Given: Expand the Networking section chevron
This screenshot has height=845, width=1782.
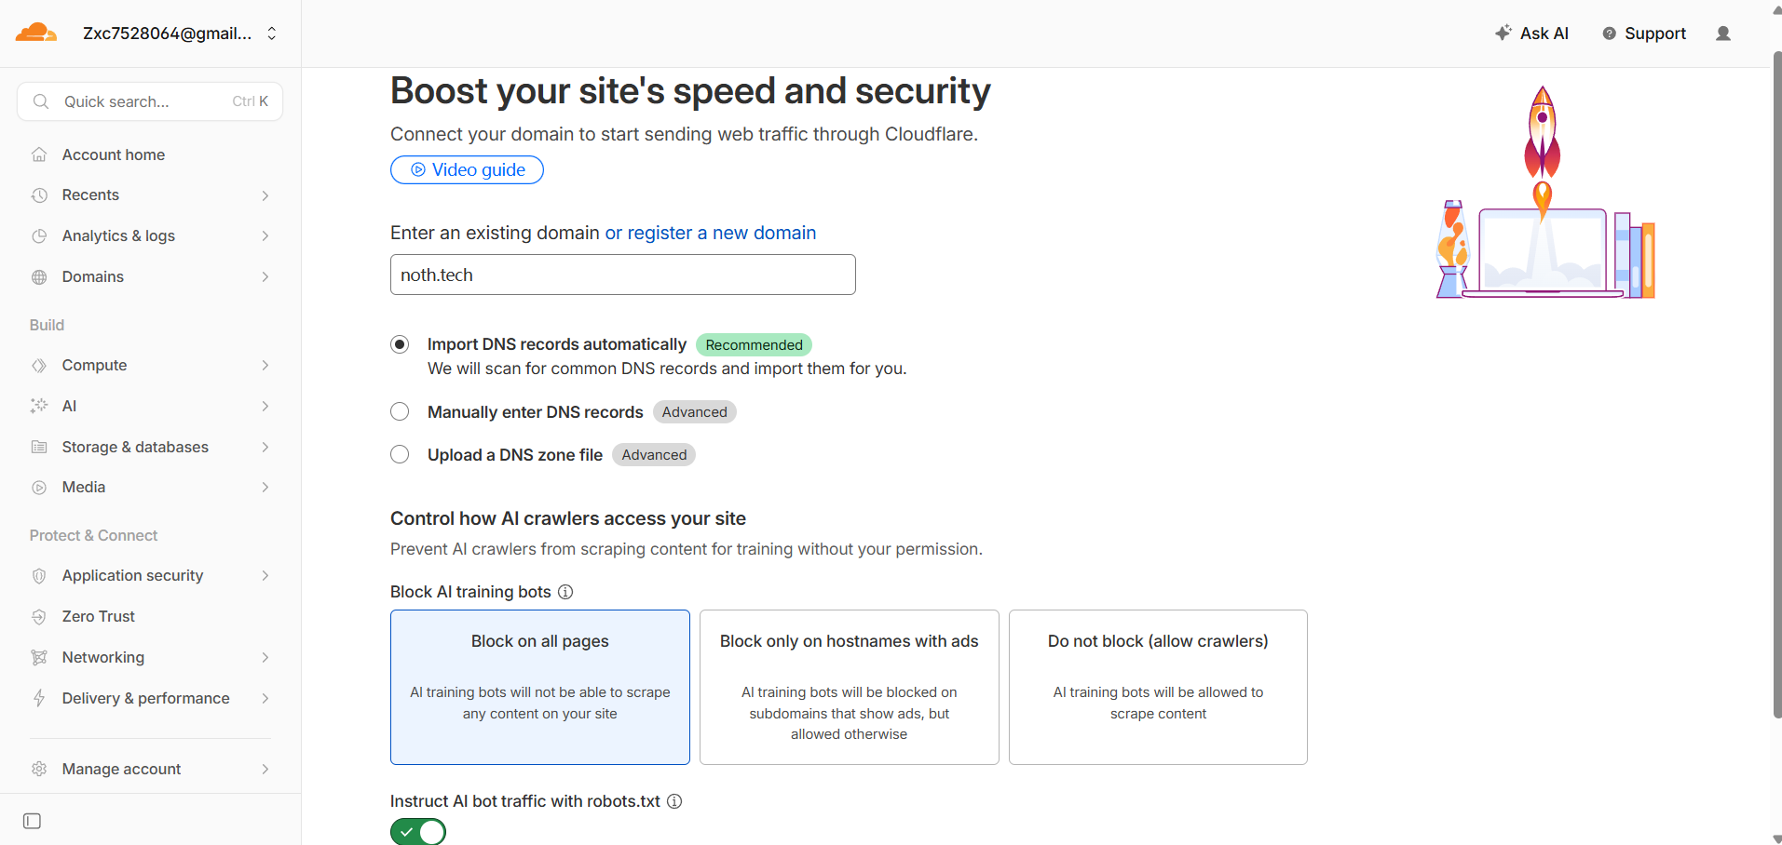Looking at the screenshot, I should (265, 657).
